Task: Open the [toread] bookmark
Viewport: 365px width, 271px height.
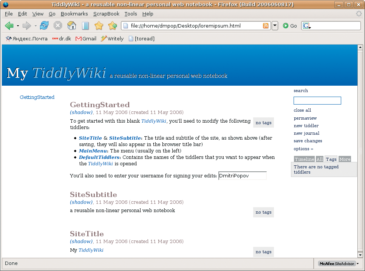Action: 142,38
